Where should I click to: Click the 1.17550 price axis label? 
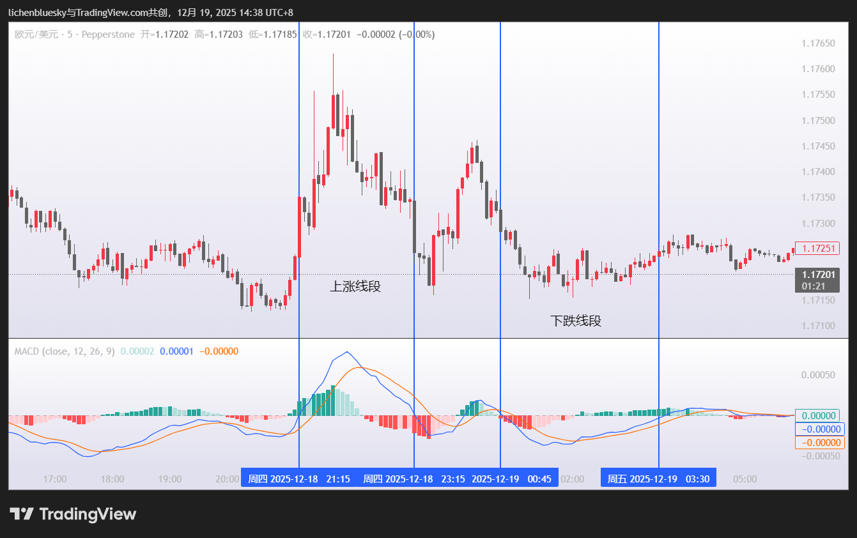tap(818, 95)
